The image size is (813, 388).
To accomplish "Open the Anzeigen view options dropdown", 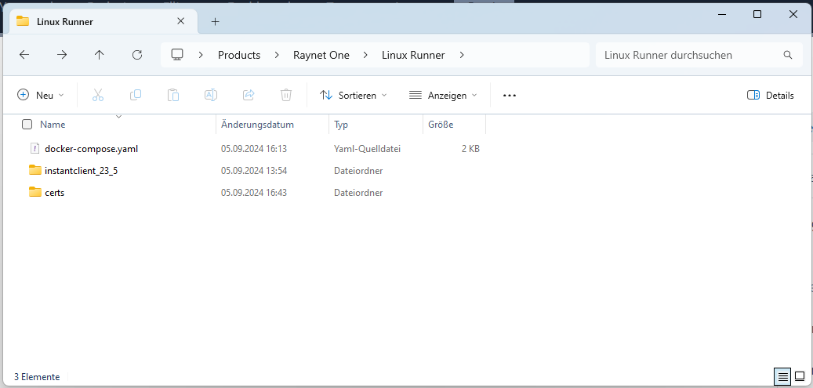I will point(443,95).
